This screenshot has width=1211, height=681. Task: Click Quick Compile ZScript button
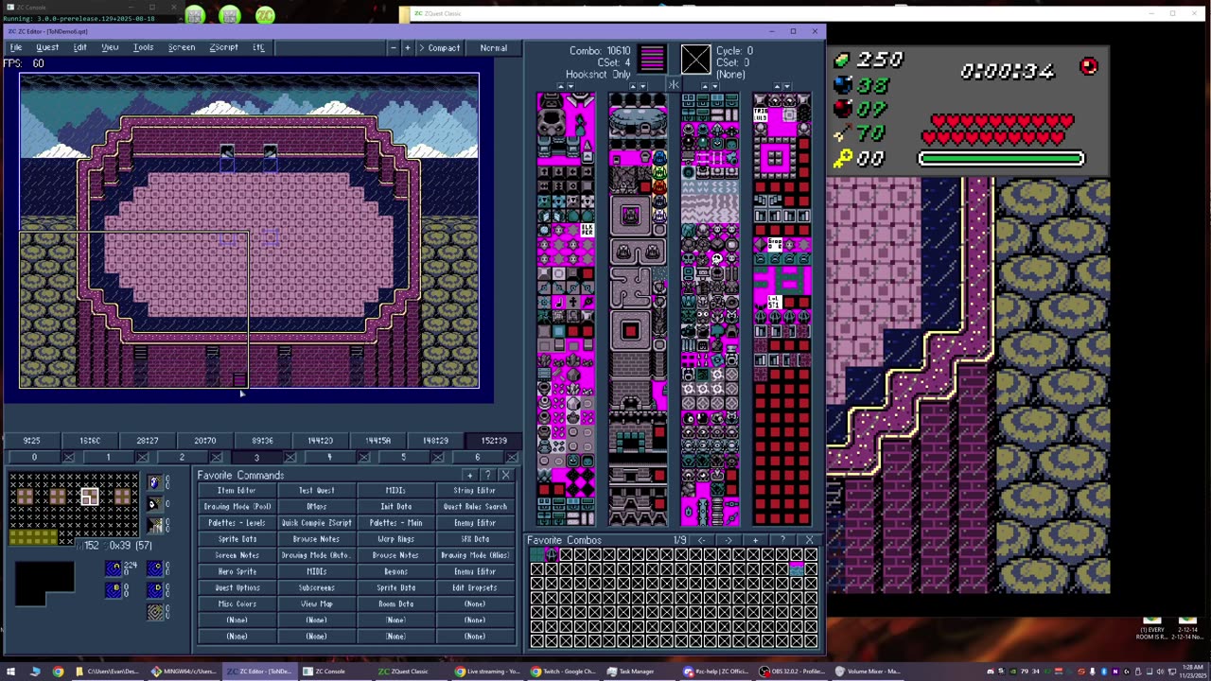[x=317, y=523]
